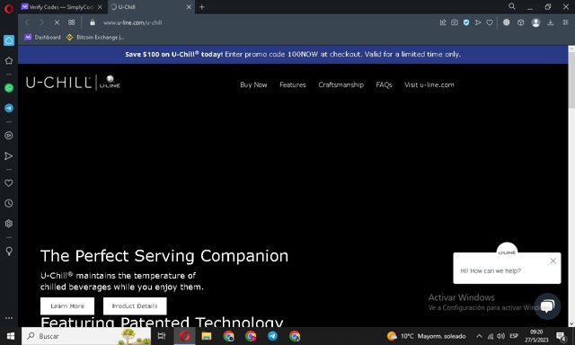Click the lightbulb icon in the sidebar
The image size is (575, 345).
tap(9, 252)
